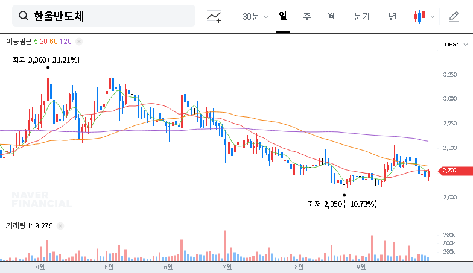473x273 pixels.
Task: Click the 최저 2,050 low marker
Action: (x=344, y=195)
